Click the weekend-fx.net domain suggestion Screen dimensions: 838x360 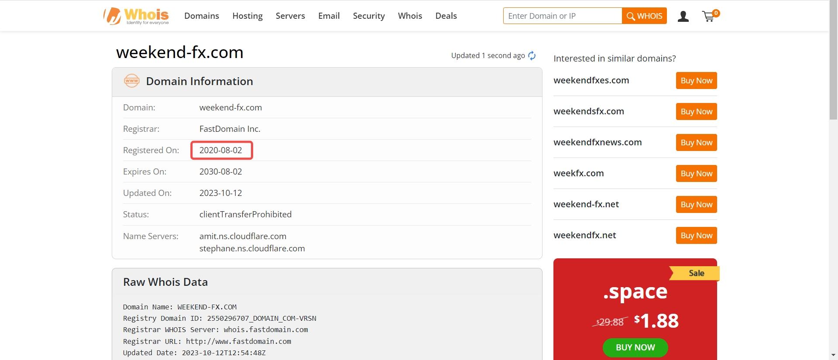point(586,204)
